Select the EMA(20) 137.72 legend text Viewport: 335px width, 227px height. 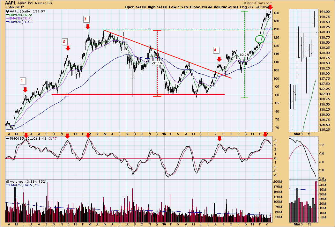pos(20,15)
